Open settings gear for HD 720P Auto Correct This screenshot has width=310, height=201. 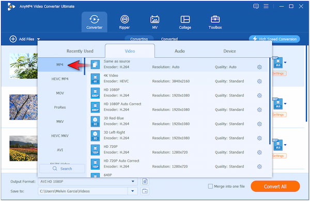tap(259, 166)
